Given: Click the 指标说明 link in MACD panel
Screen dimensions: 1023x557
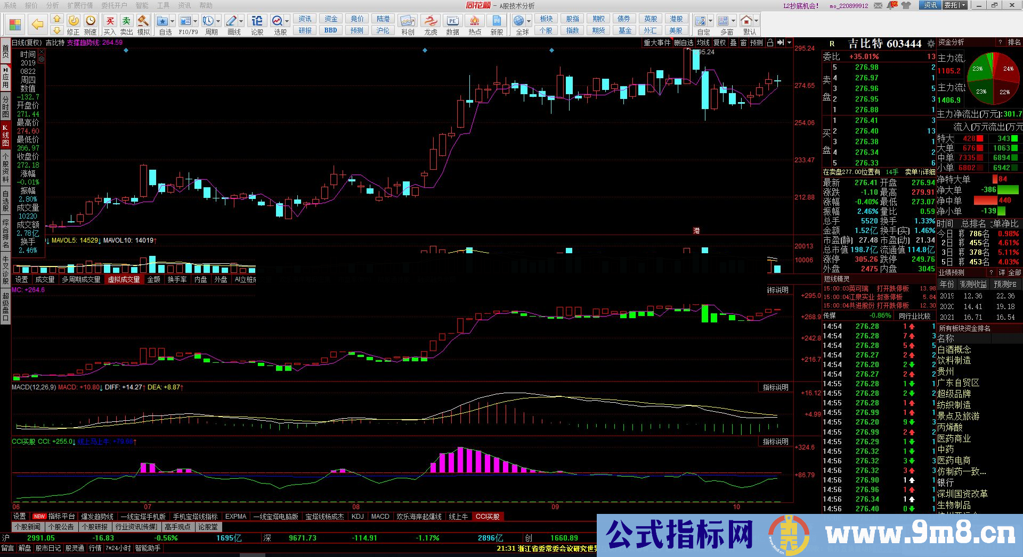Looking at the screenshot, I should click(x=775, y=387).
